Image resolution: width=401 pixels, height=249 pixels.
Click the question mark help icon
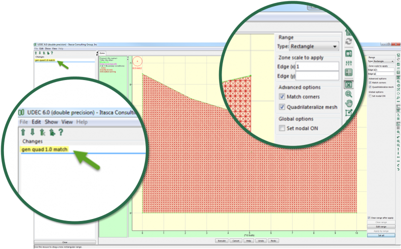pos(61,132)
